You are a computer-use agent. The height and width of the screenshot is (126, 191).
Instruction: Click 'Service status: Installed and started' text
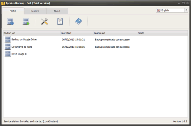click(x=31, y=121)
